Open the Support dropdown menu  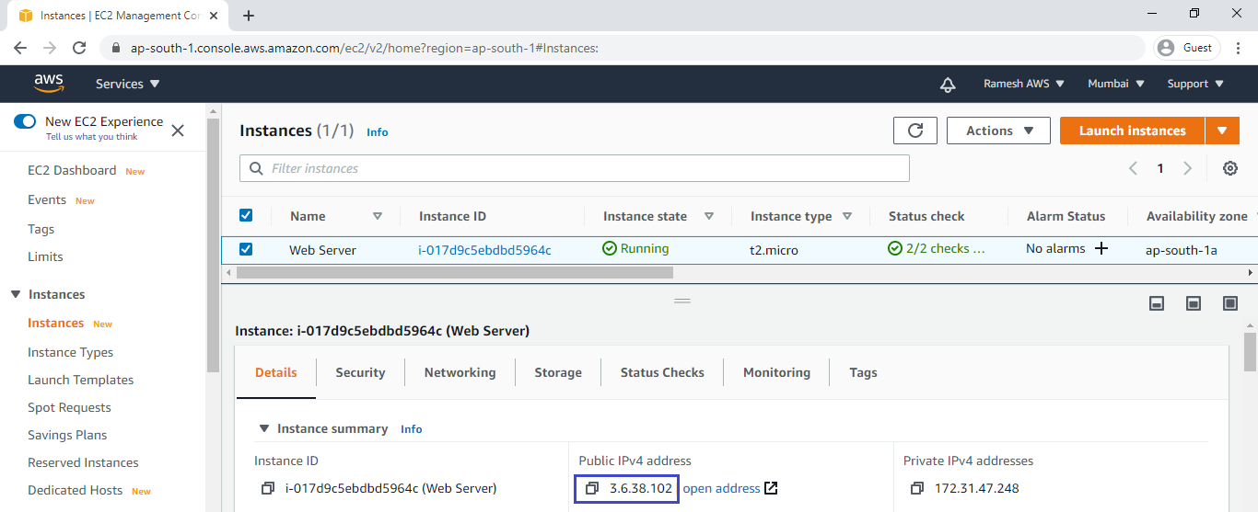1195,84
